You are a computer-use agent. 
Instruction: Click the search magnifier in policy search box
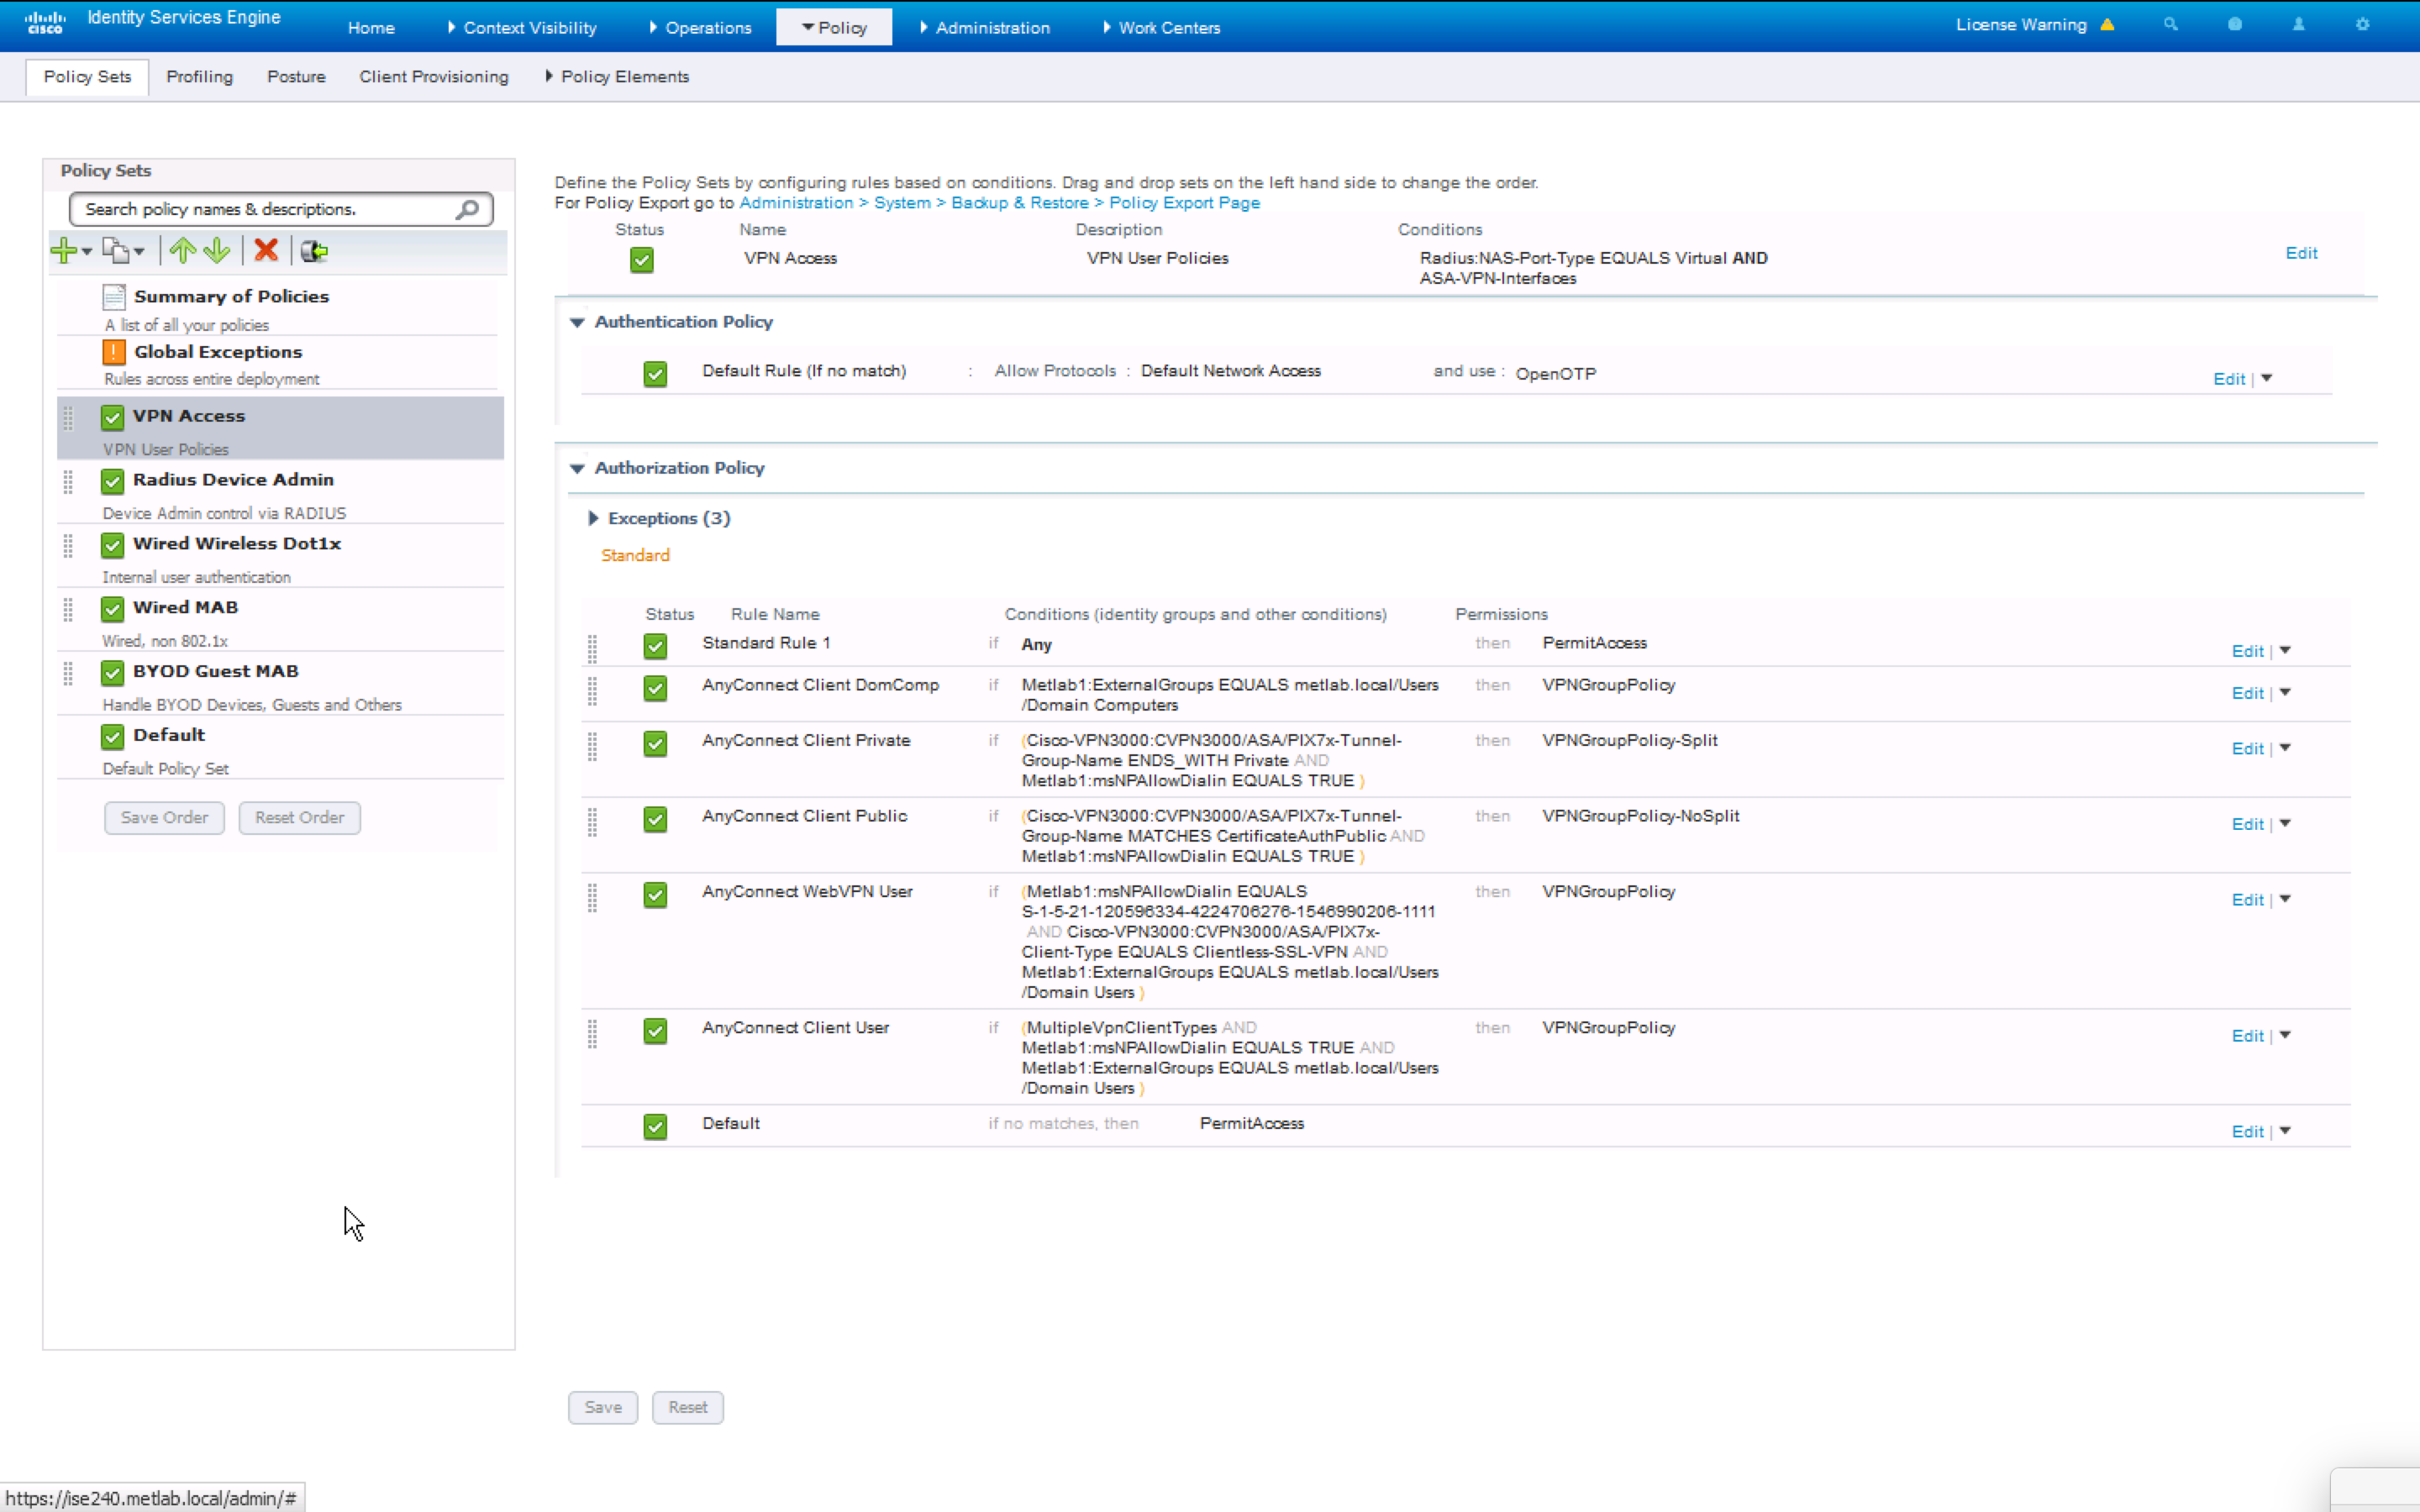pyautogui.click(x=467, y=209)
